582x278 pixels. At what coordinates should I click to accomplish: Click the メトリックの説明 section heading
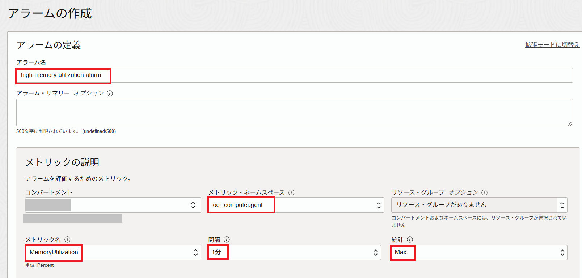62,162
